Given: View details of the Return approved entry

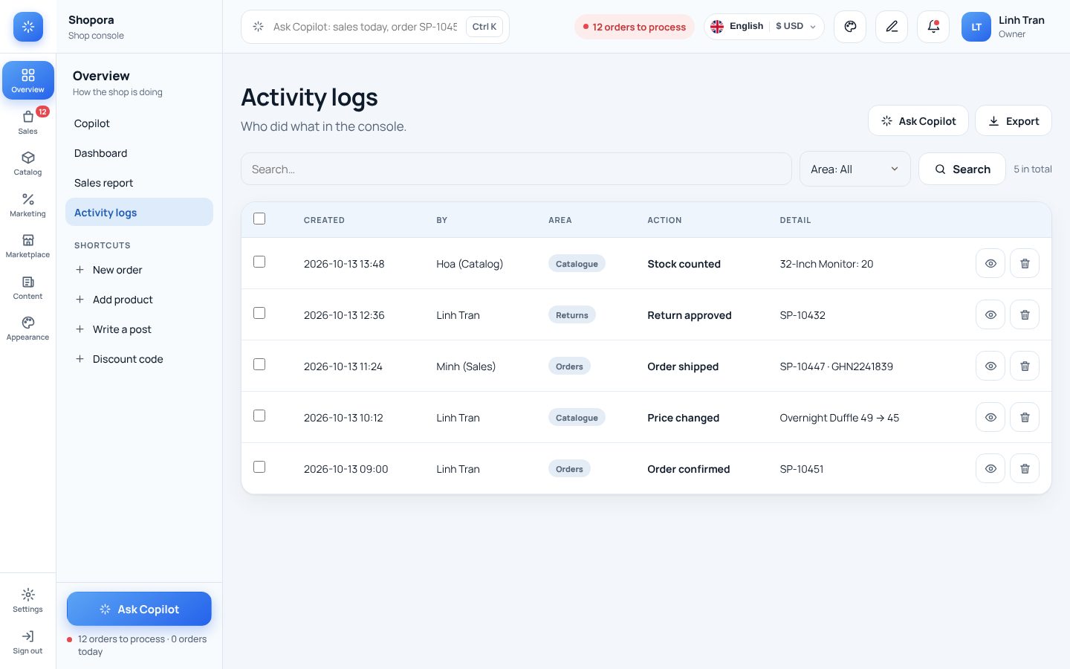Looking at the screenshot, I should [x=990, y=314].
